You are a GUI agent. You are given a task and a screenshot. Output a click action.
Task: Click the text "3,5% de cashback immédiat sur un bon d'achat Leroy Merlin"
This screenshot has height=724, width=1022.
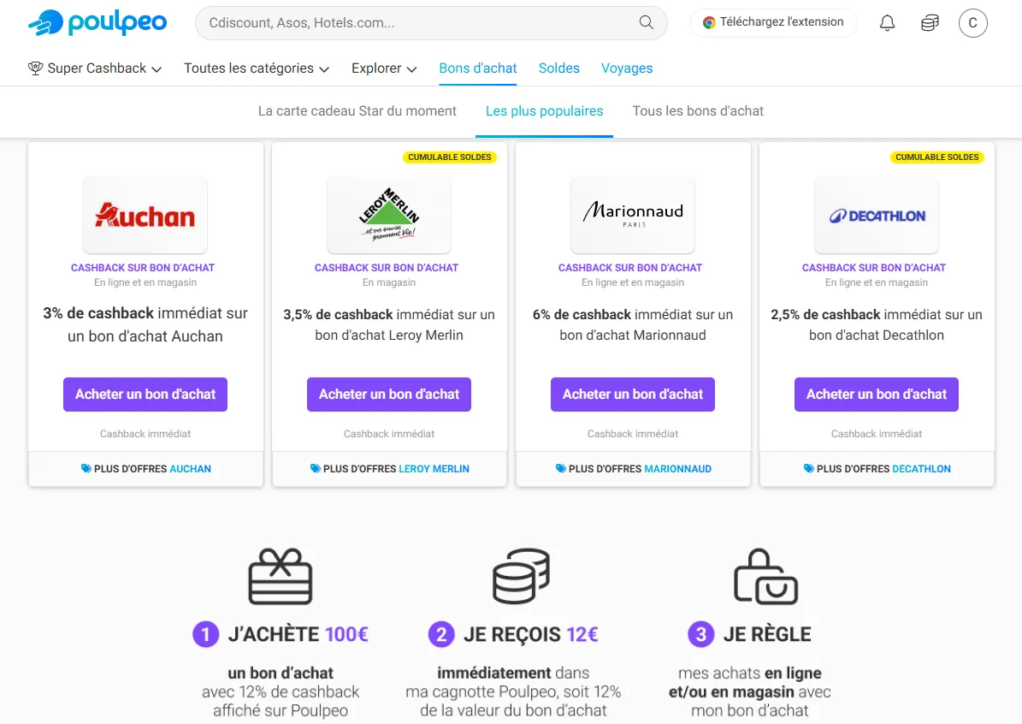[389, 324]
